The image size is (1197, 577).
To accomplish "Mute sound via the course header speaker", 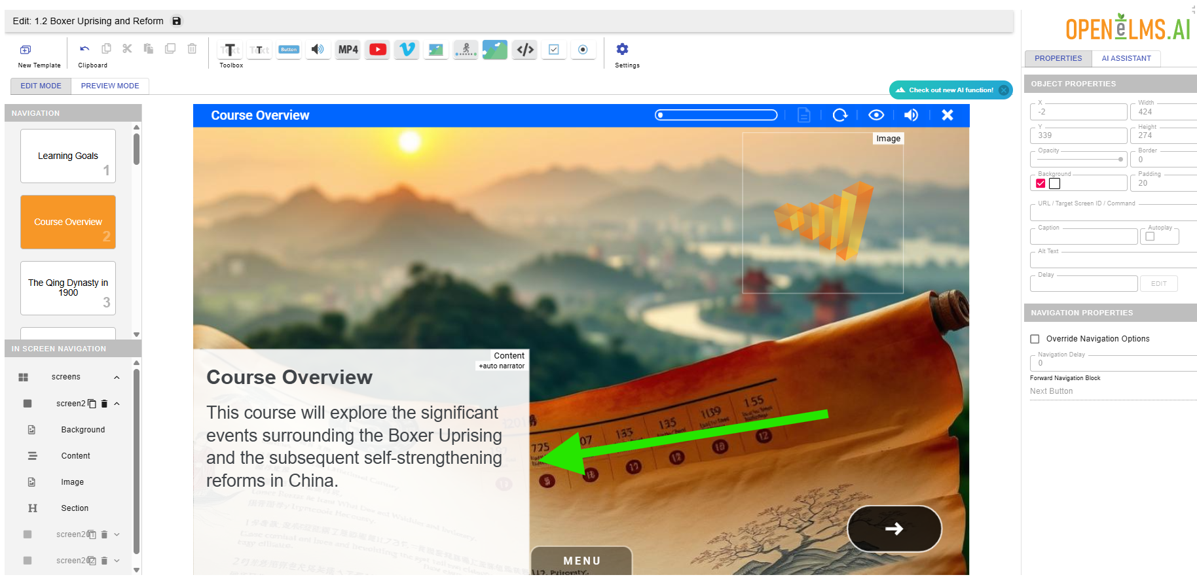I will pos(911,115).
